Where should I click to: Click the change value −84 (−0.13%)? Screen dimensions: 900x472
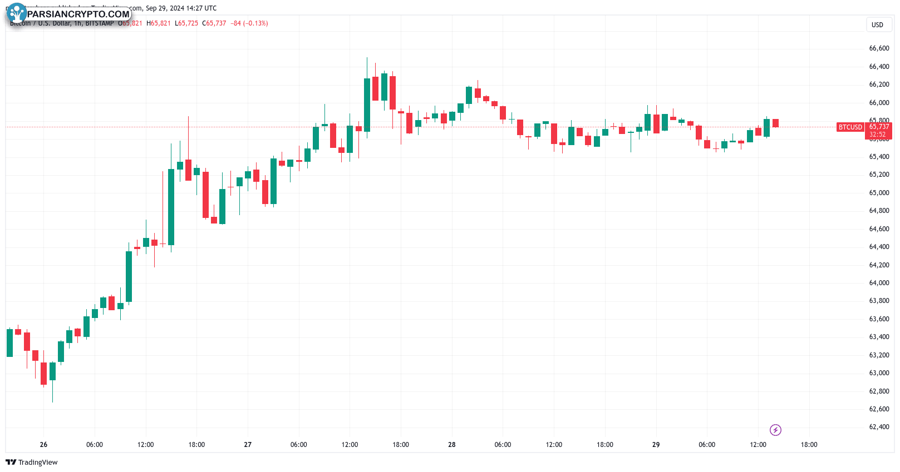pos(249,23)
